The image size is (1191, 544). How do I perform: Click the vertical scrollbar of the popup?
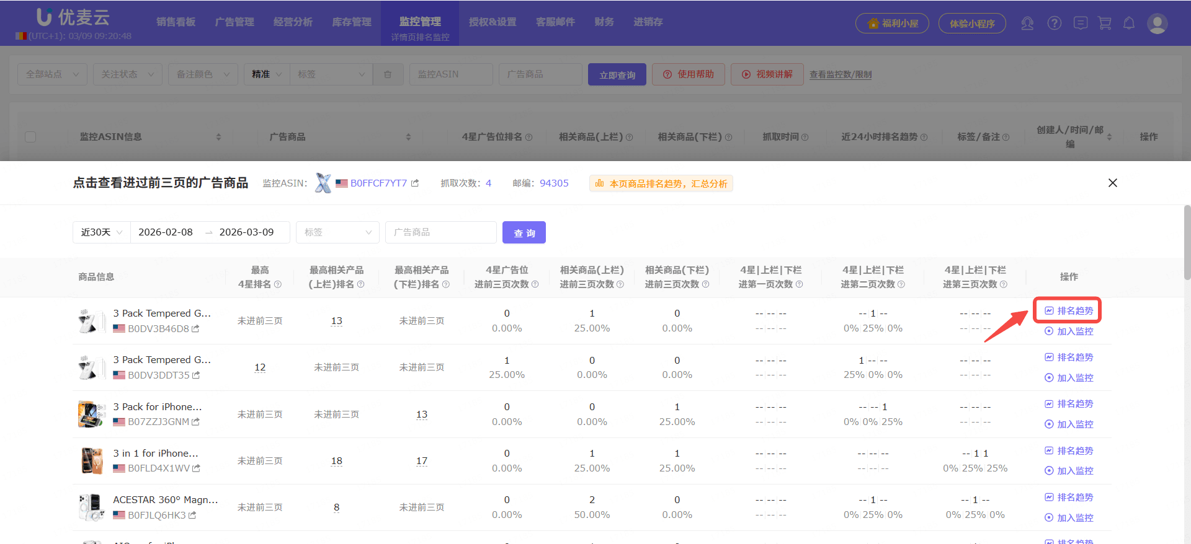tap(1187, 243)
